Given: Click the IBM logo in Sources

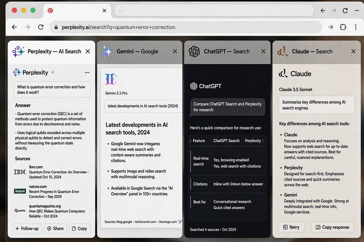Looking at the screenshot, I should pos(20,172).
